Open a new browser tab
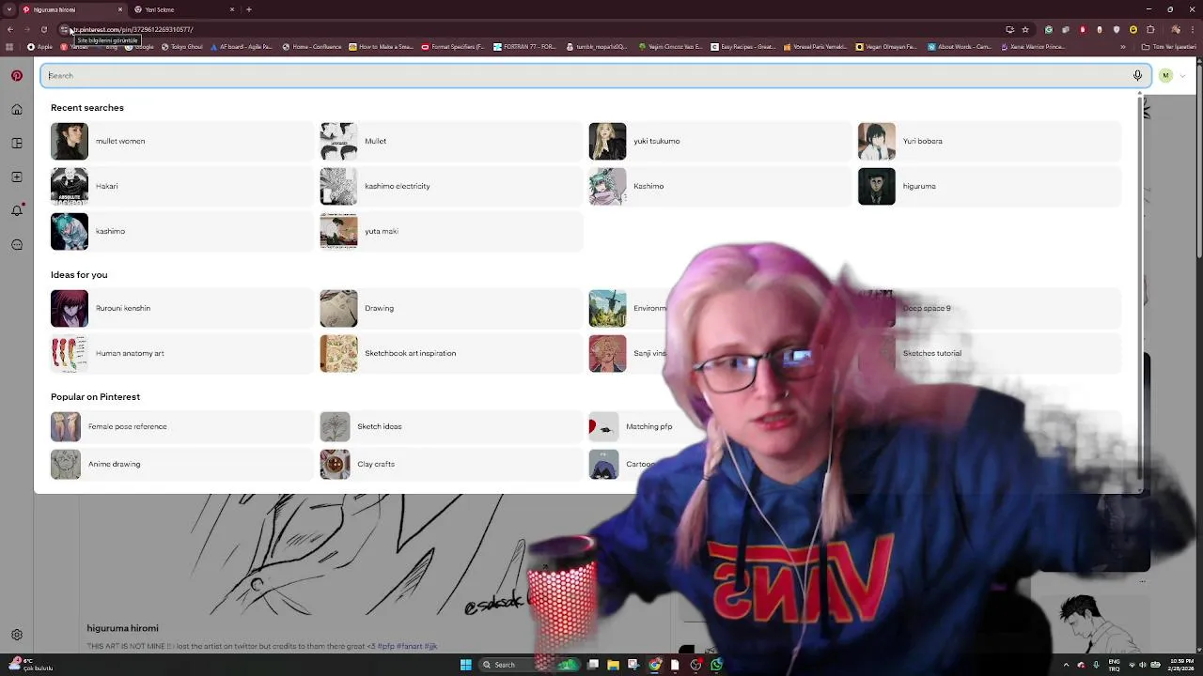Viewport: 1203px width, 676px height. click(x=249, y=9)
